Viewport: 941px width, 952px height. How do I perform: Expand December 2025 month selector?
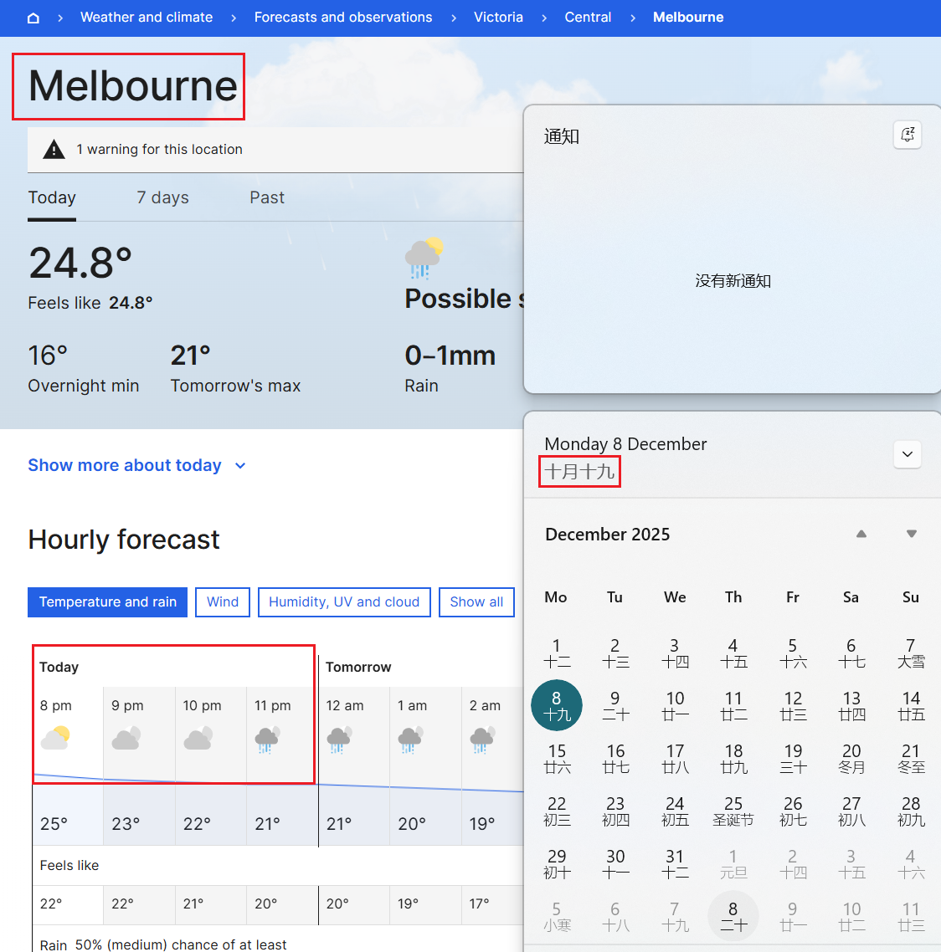coord(607,534)
